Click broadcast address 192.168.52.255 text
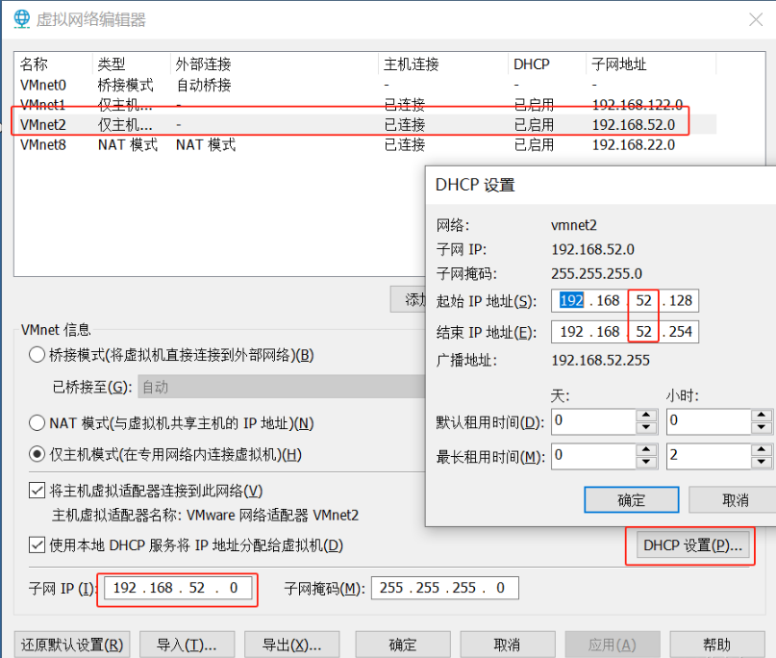776x658 pixels. click(x=600, y=360)
